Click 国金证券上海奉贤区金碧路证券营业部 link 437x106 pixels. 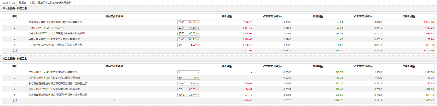click(x=56, y=33)
